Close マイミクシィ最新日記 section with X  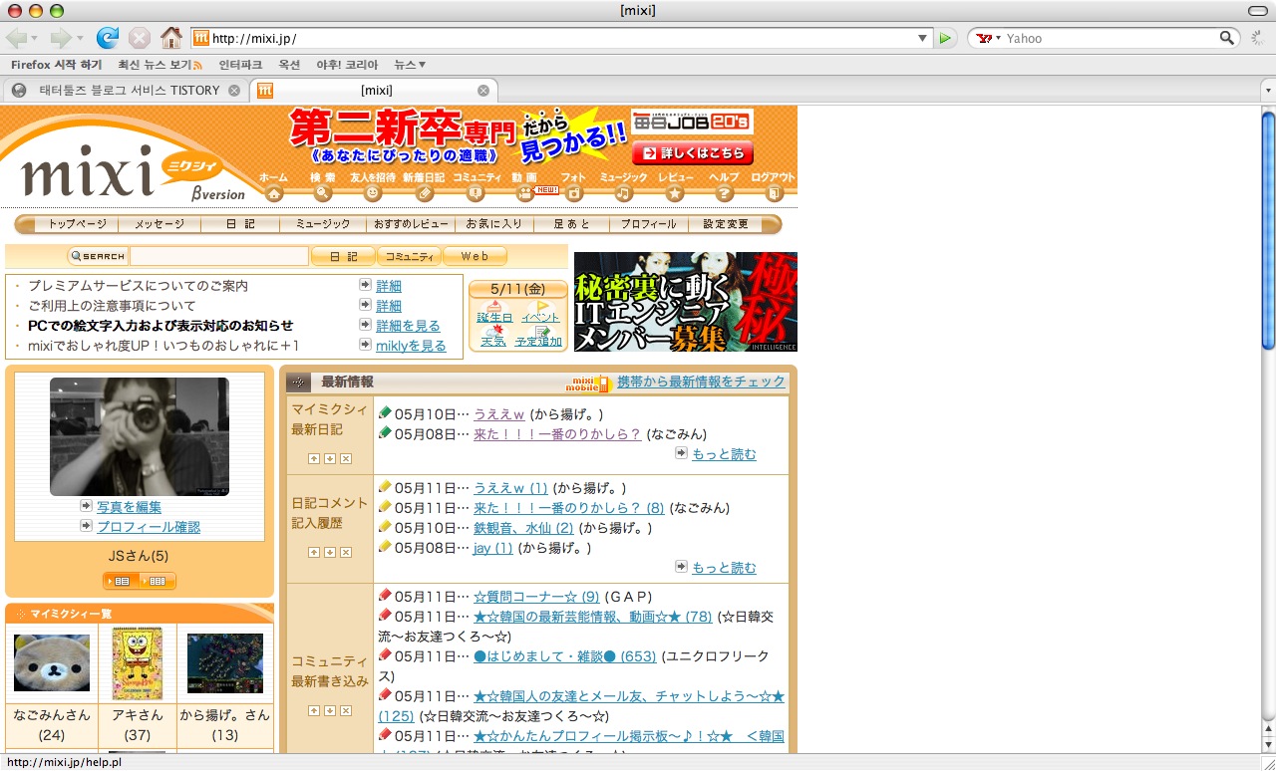point(346,459)
